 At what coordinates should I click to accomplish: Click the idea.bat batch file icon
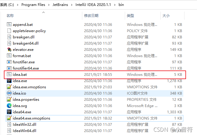9,74
